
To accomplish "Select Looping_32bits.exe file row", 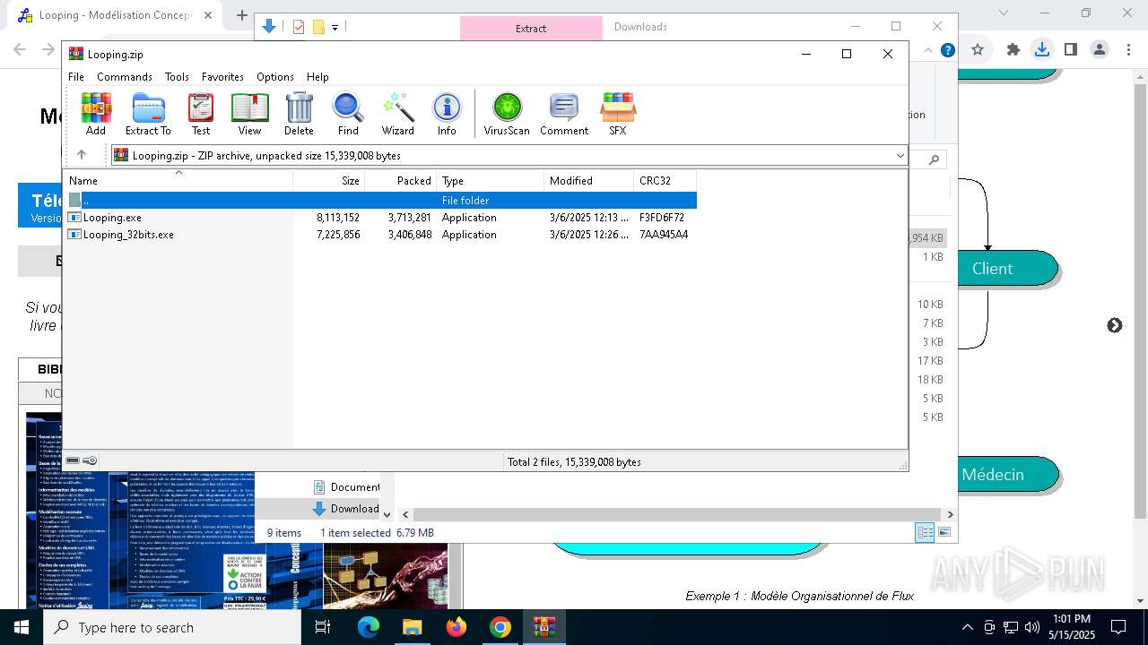I will click(x=380, y=235).
